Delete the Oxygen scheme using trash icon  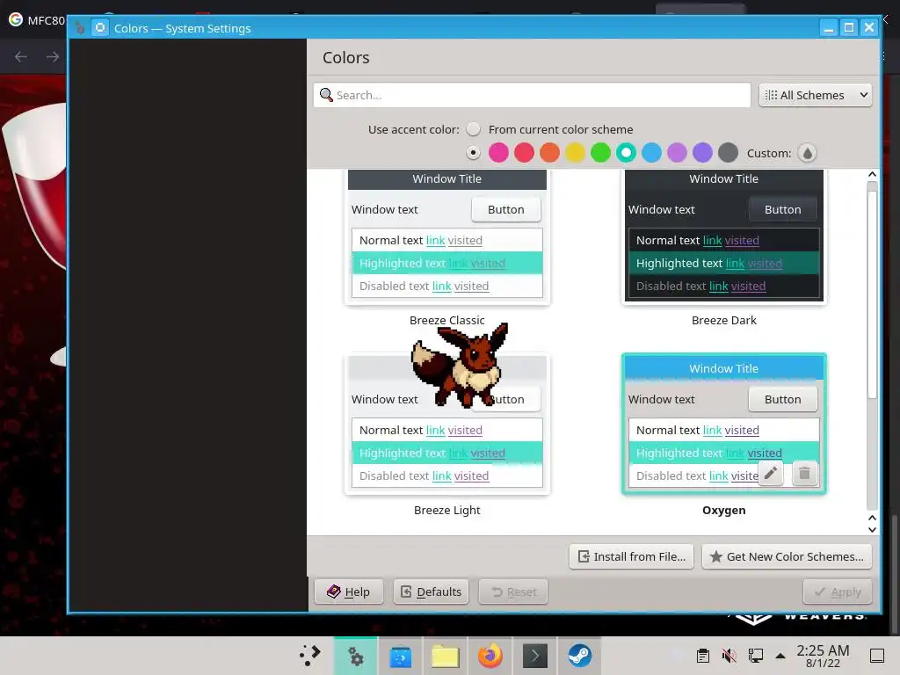(x=804, y=474)
